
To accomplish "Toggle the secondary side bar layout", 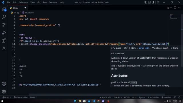I will point(153,2).
